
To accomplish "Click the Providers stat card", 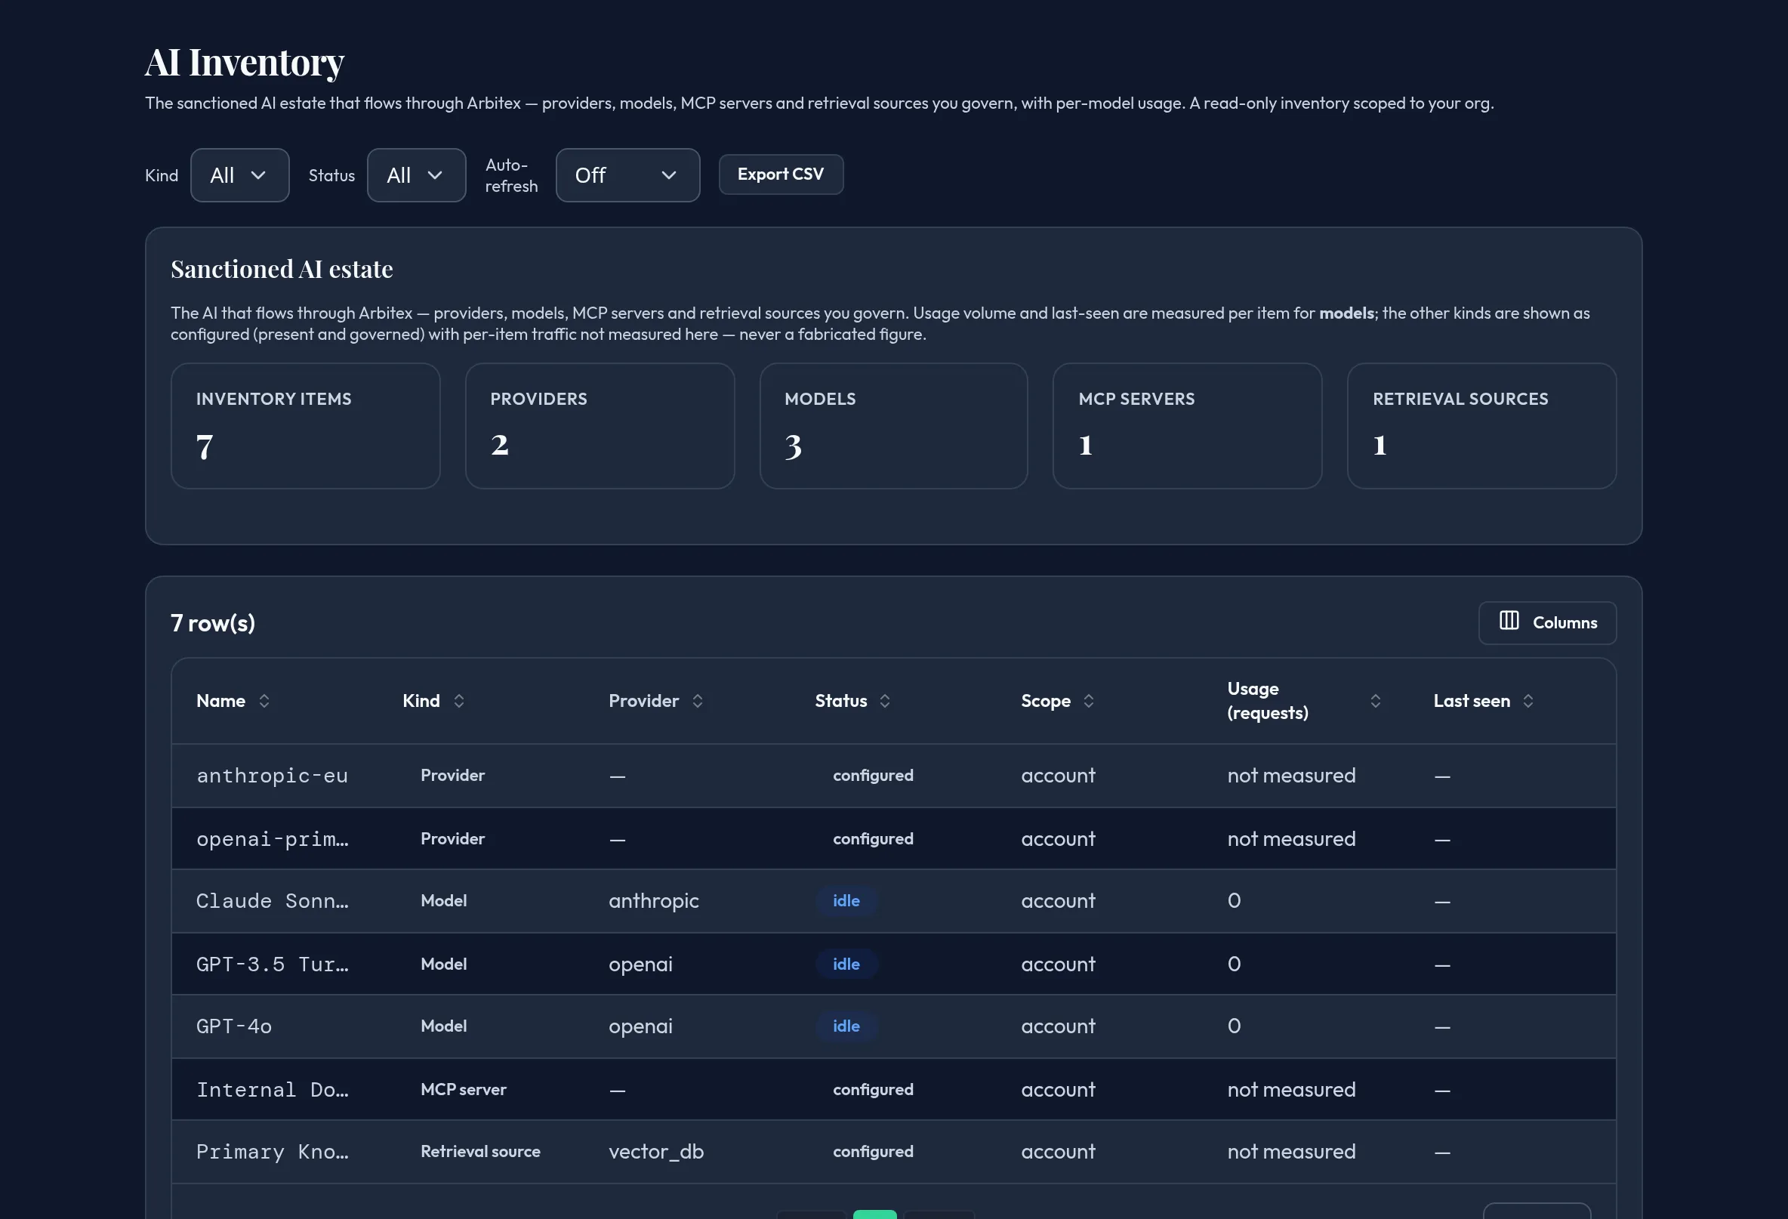I will [x=600, y=426].
